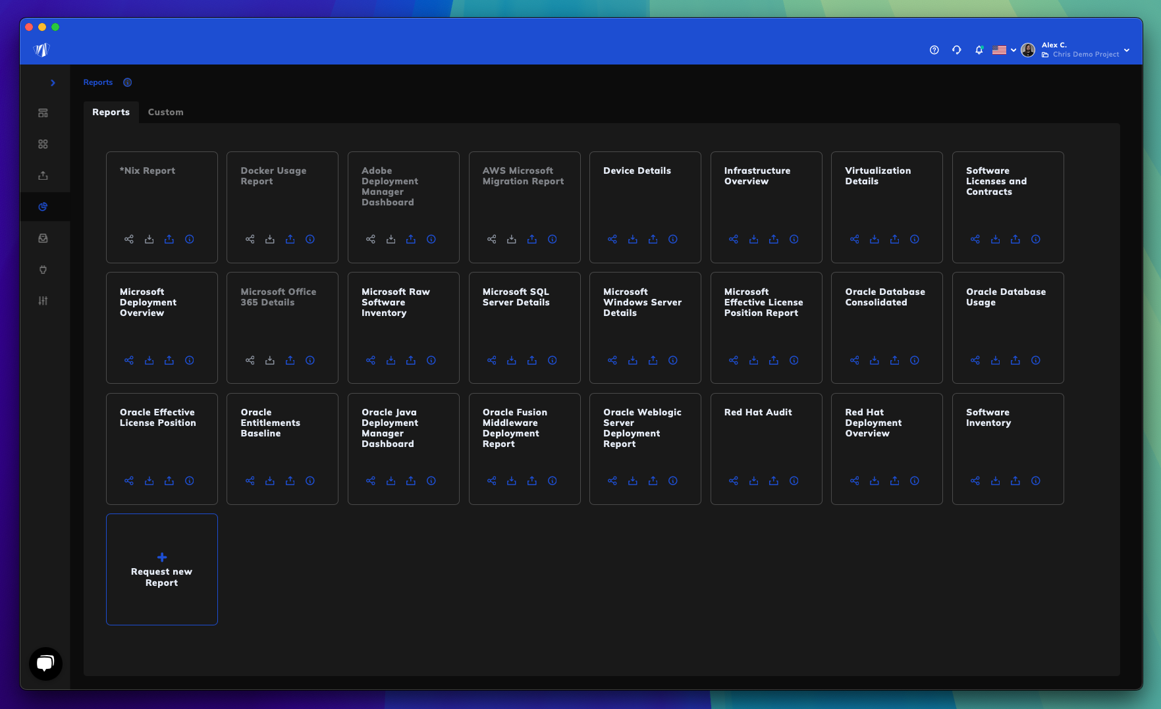The width and height of the screenshot is (1161, 709).
Task: Export the Oracle Database Usage report
Action: pos(1015,361)
